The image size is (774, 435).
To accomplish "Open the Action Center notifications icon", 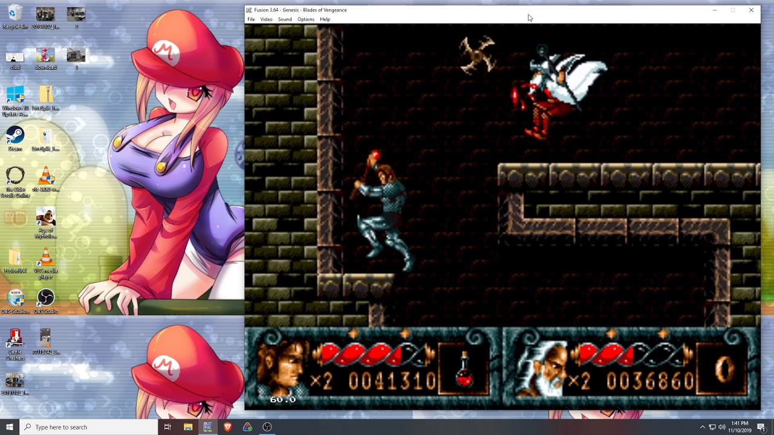I will [761, 427].
